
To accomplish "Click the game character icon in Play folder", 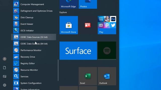I will (x=107, y=19).
